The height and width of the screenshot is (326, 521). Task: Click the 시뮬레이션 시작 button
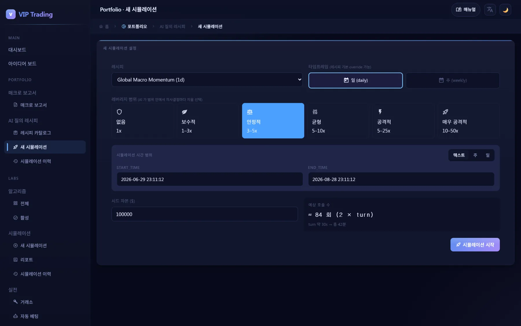pos(475,245)
